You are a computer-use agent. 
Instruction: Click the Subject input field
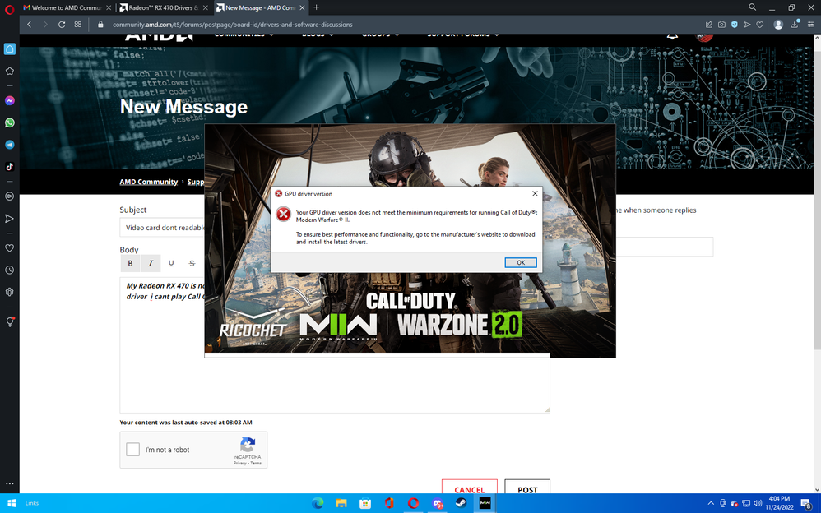162,228
